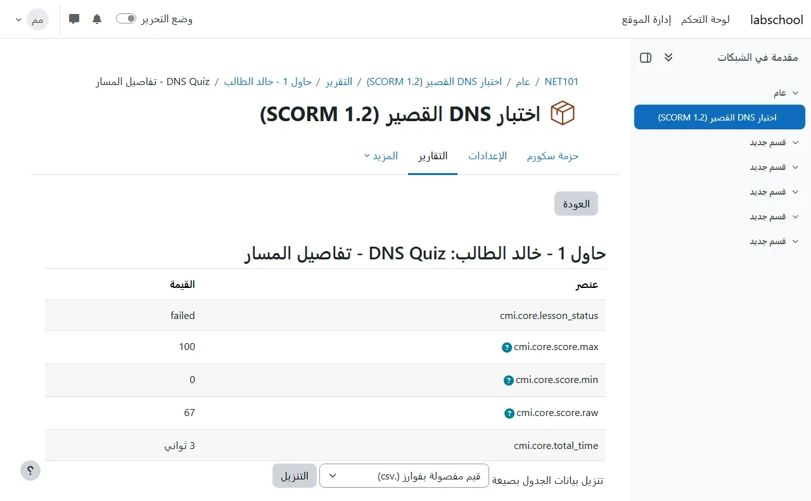Click the عنصر column header
Screen dimensions: 811x501
pos(587,285)
